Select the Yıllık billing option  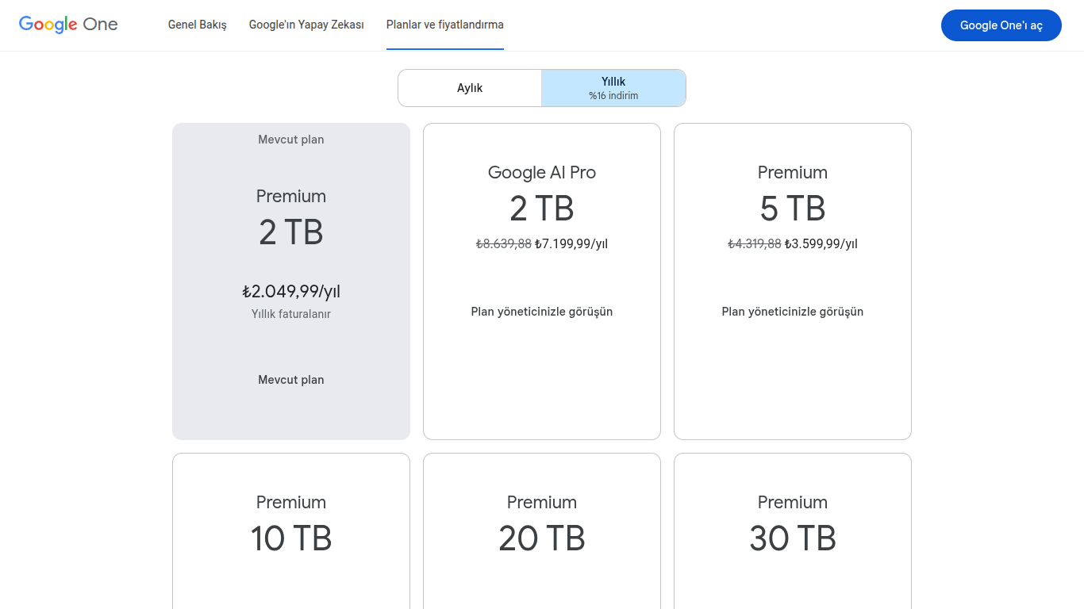(x=613, y=88)
